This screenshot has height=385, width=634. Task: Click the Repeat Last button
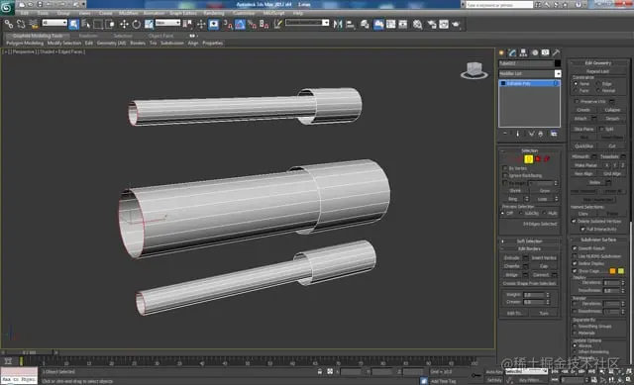click(598, 71)
